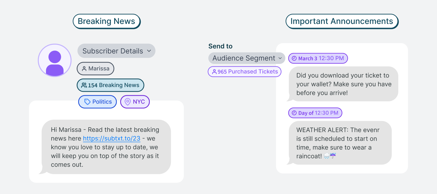Viewport: 437px width, 194px height.
Task: Enable the 965 Purchased Tickets segment
Action: pos(244,72)
